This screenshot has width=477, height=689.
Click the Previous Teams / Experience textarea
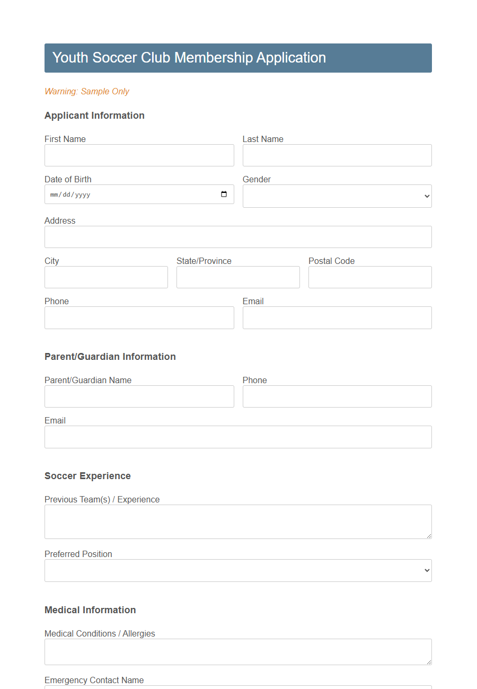click(237, 521)
